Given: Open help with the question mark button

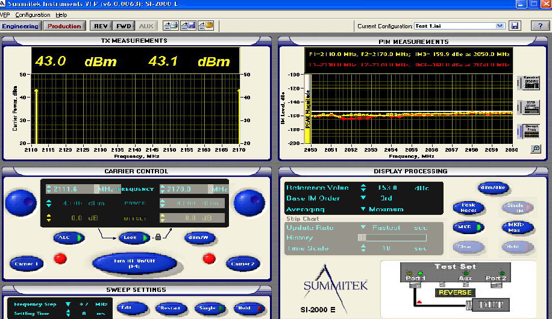Looking at the screenshot, I should (540, 26).
